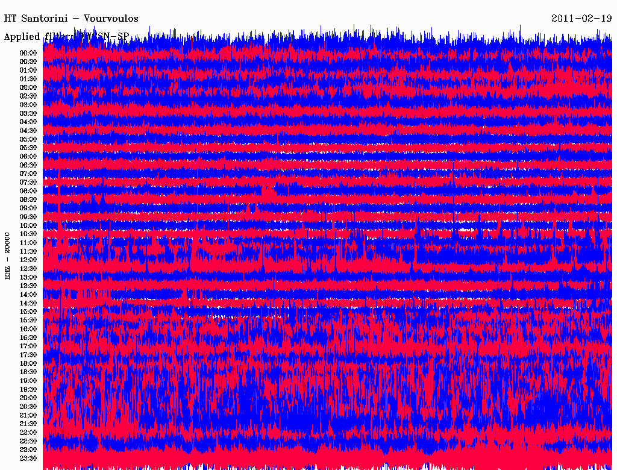Select the 07:30 time label

28,183
